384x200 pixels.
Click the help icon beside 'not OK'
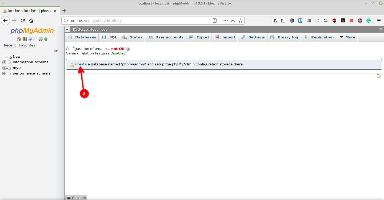(x=128, y=49)
